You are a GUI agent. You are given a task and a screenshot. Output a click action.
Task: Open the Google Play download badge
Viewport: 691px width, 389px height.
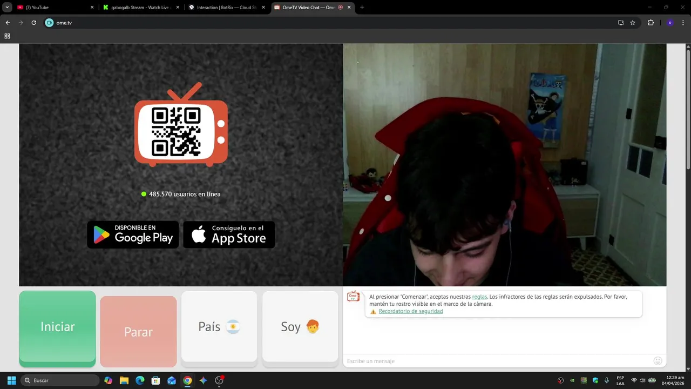(133, 234)
